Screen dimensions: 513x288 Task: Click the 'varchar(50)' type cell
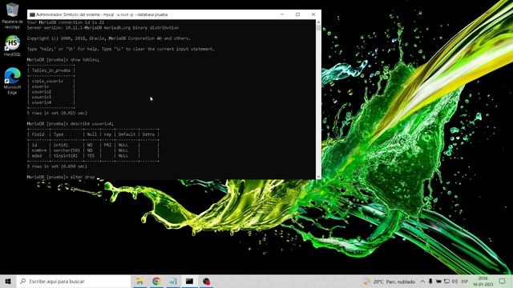click(67, 150)
